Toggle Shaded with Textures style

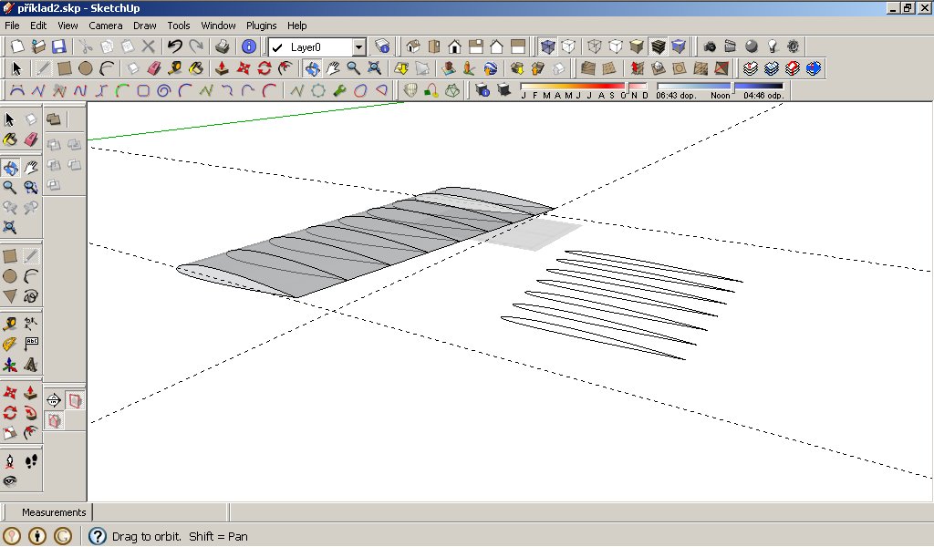click(x=658, y=46)
